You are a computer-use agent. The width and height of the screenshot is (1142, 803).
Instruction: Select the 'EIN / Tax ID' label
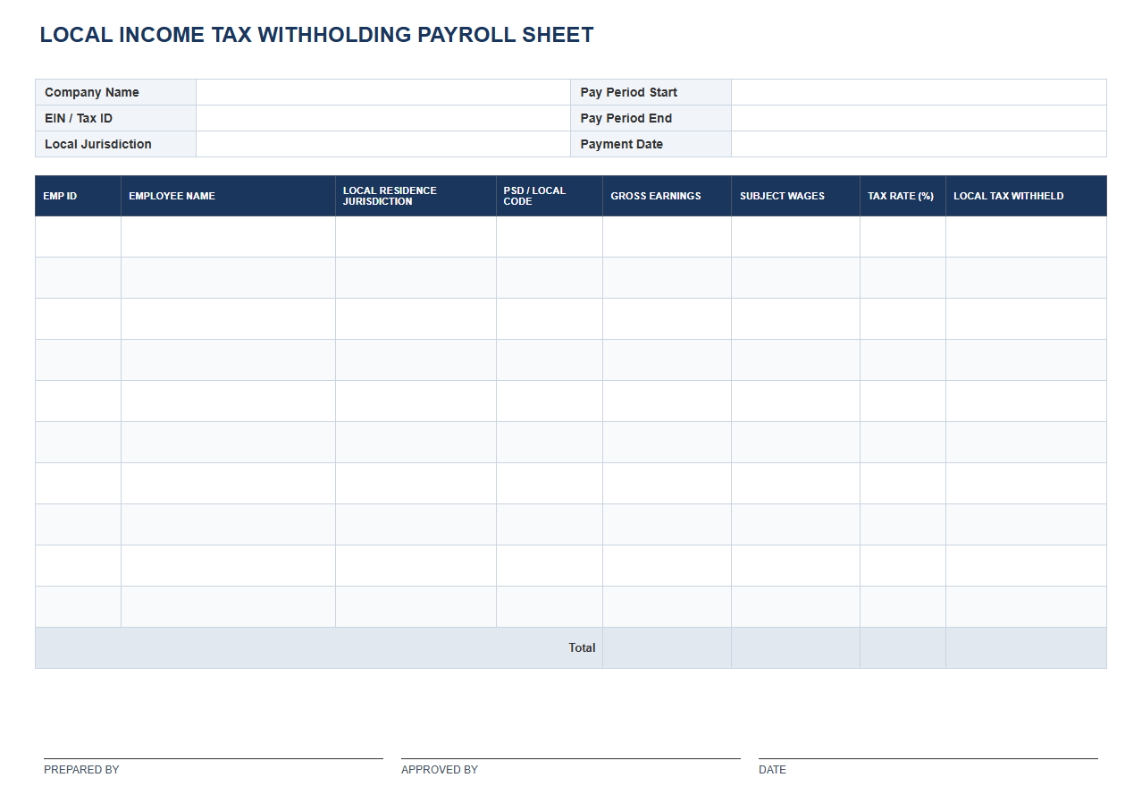(x=79, y=118)
